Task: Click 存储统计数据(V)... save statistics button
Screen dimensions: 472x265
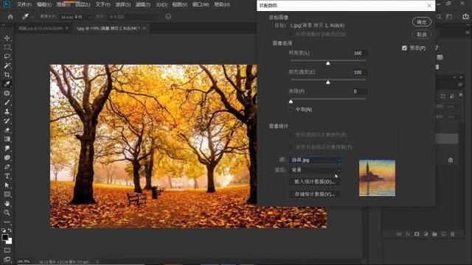Action: pos(315,194)
